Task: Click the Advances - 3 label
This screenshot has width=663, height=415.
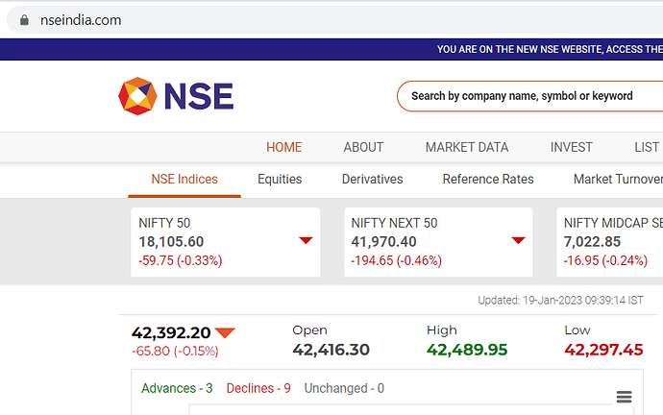Action: (177, 388)
